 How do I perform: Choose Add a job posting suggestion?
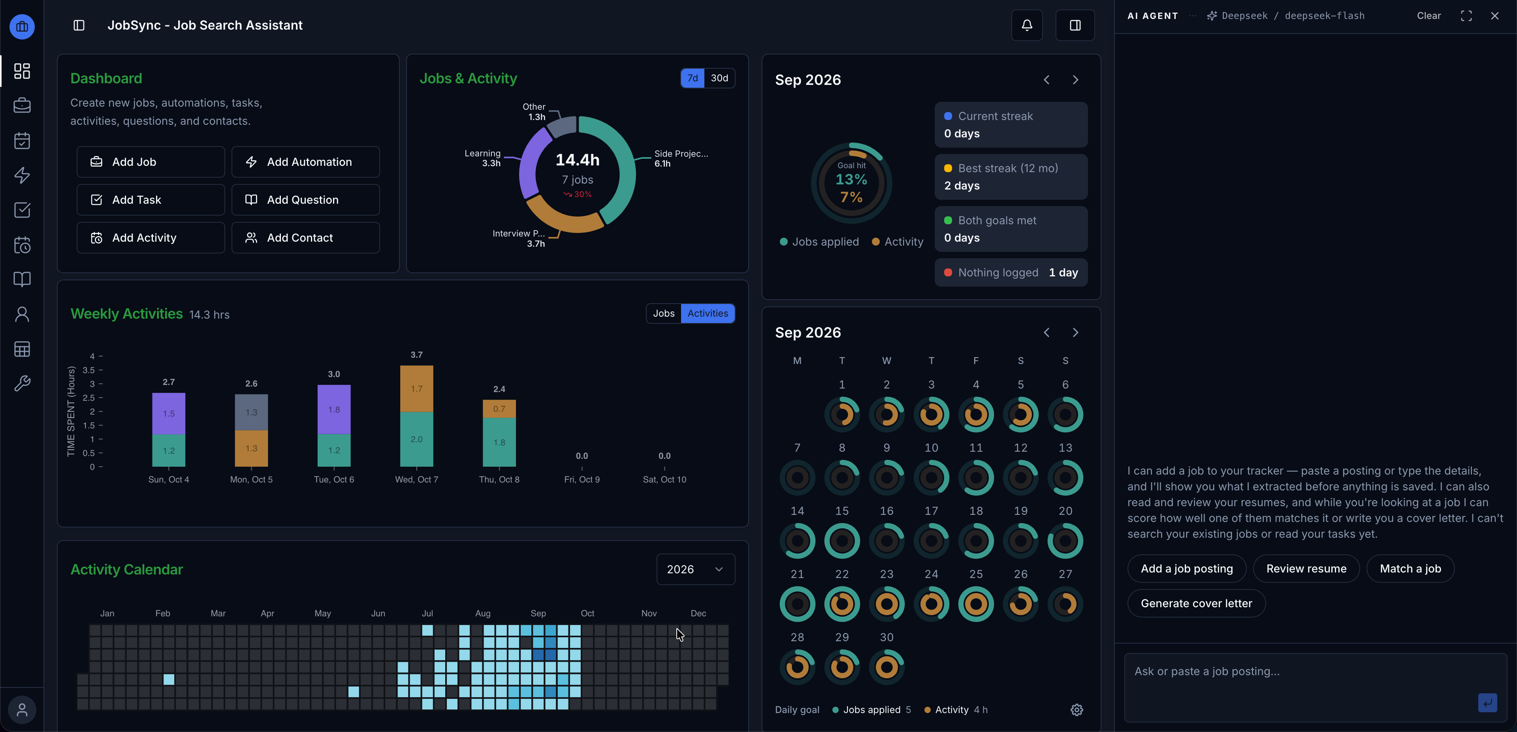(x=1187, y=569)
